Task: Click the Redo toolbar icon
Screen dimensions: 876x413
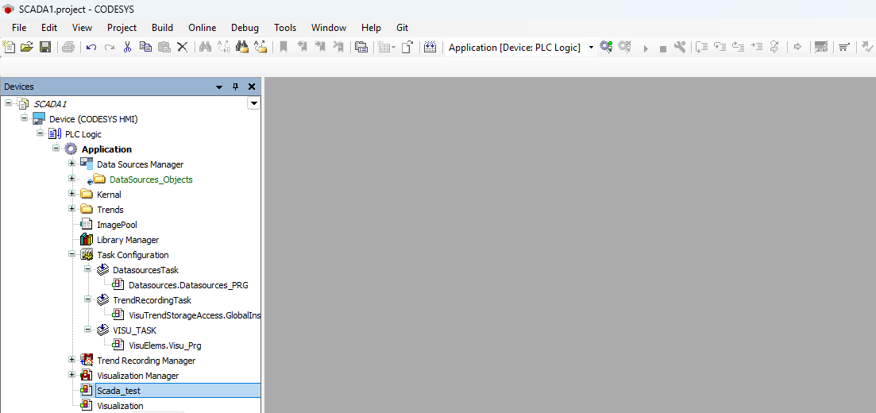Action: click(x=110, y=48)
